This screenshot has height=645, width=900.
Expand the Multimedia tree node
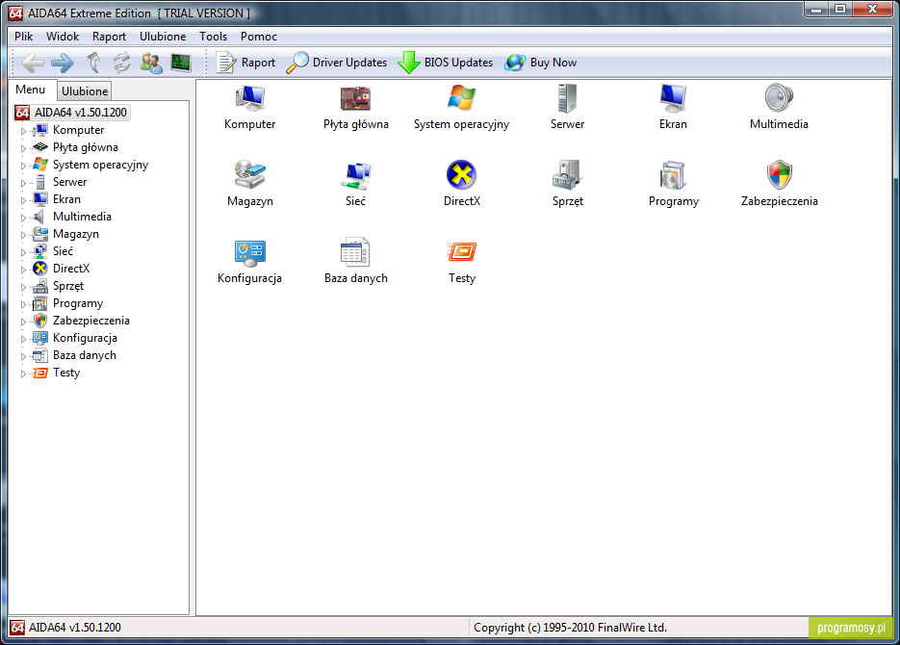click(x=23, y=218)
